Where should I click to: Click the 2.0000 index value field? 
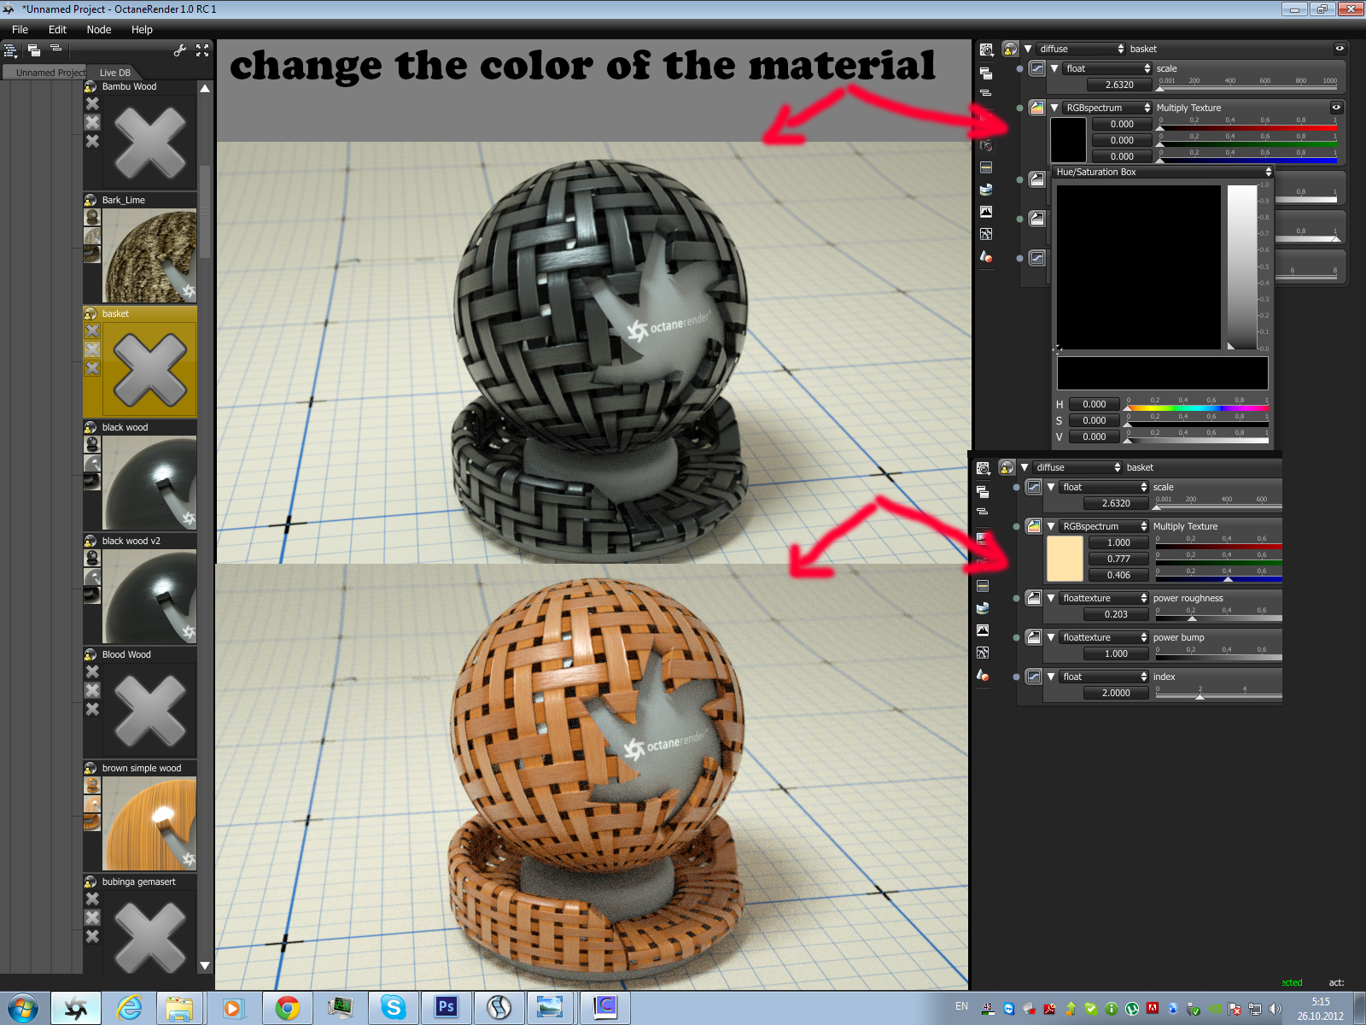(1116, 693)
